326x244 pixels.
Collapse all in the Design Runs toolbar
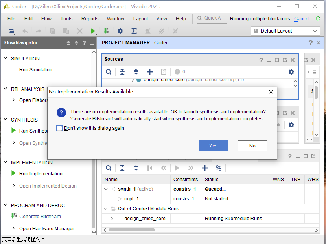point(122,168)
